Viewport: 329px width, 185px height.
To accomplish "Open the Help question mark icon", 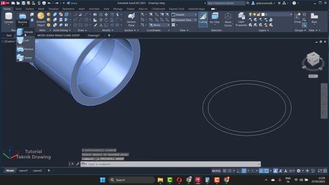I will pyautogui.click(x=294, y=3).
